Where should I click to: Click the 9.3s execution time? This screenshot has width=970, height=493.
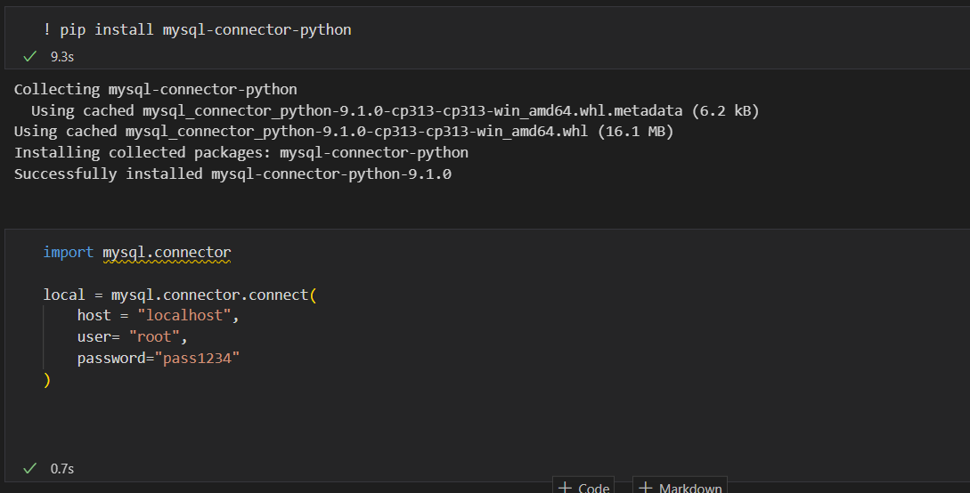click(61, 57)
